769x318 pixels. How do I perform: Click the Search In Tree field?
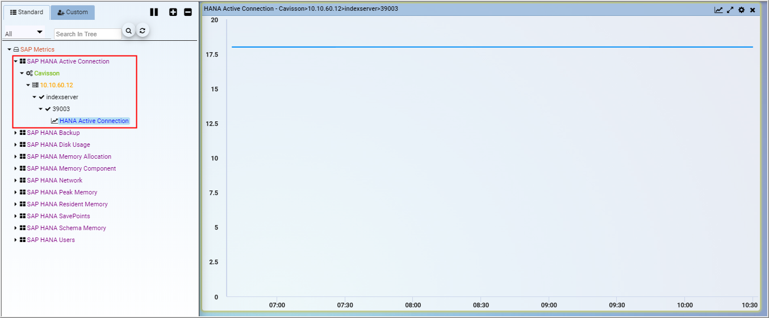[87, 34]
